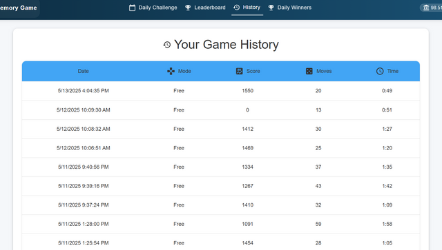This screenshot has height=250, width=442.
Task: Select date 5/11/2025 9:40:56 PM
Action: click(x=83, y=167)
